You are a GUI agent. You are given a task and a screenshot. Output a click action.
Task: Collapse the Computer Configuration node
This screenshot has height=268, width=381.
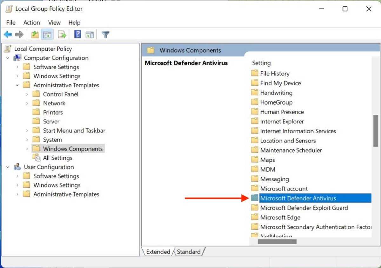8,58
